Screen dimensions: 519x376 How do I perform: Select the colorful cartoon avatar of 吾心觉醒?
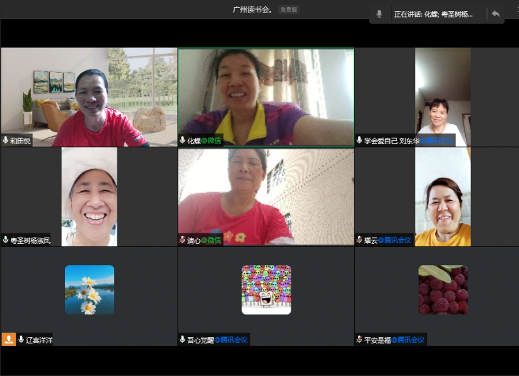pos(266,290)
